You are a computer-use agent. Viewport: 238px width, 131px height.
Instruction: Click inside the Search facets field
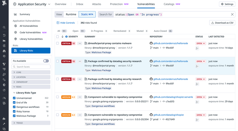tap(31, 67)
